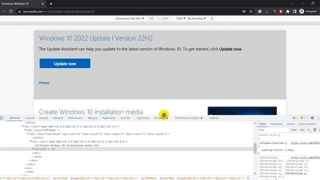
Task: Click the forward navigation arrow
Action: coord(3,11)
